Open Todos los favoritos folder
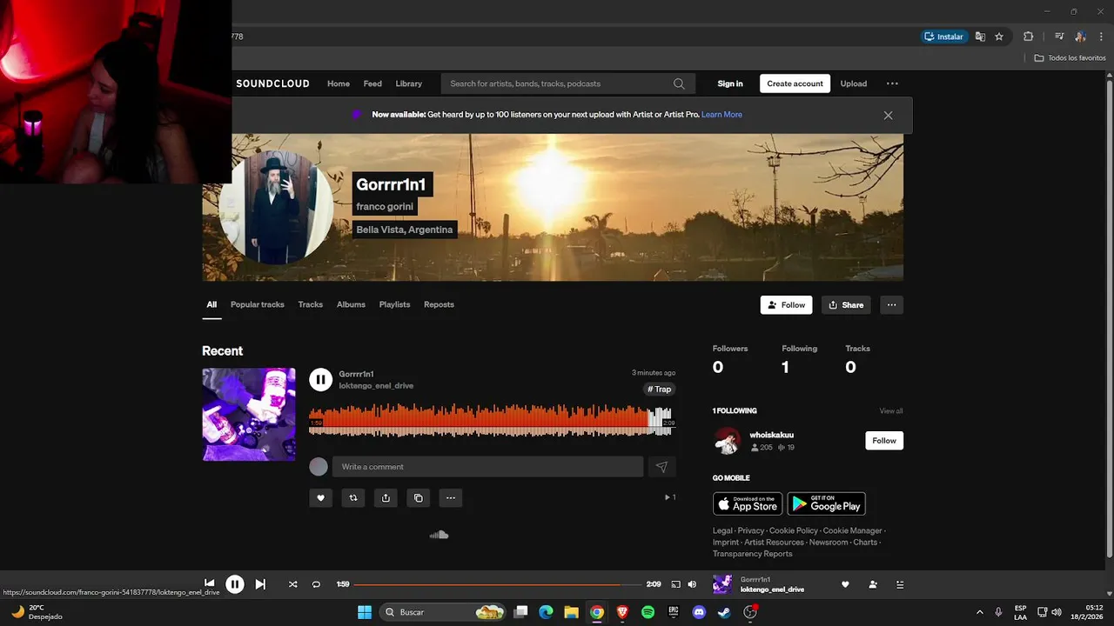 1070,58
